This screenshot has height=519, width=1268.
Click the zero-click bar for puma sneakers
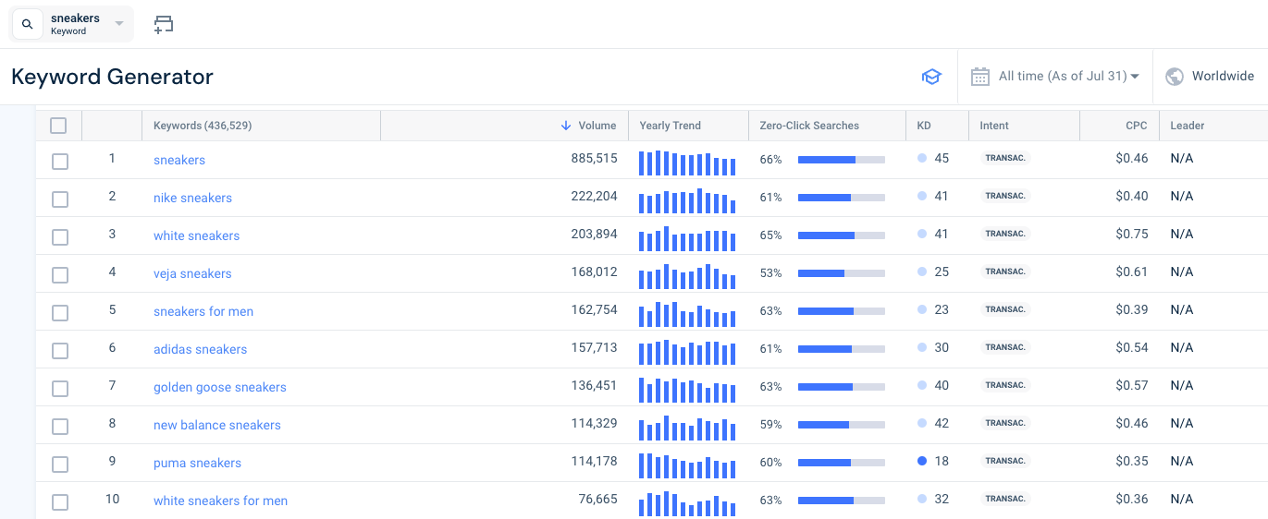pos(842,463)
